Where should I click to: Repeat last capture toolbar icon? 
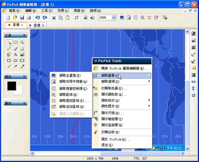tap(165, 17)
